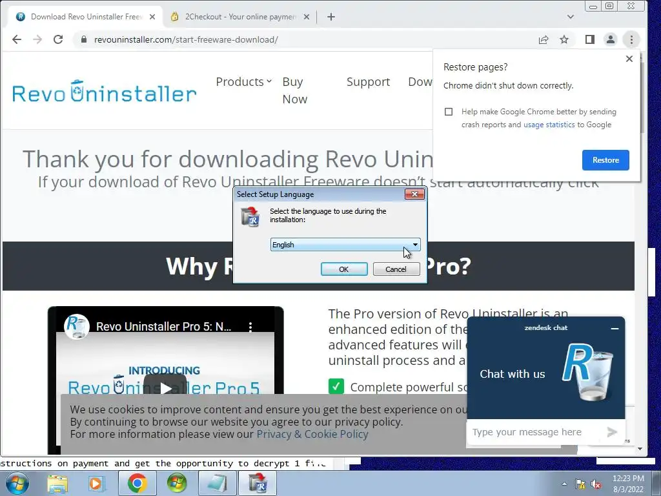The image size is (661, 496).
Task: Switch to the 2Checkout tab
Action: click(240, 17)
